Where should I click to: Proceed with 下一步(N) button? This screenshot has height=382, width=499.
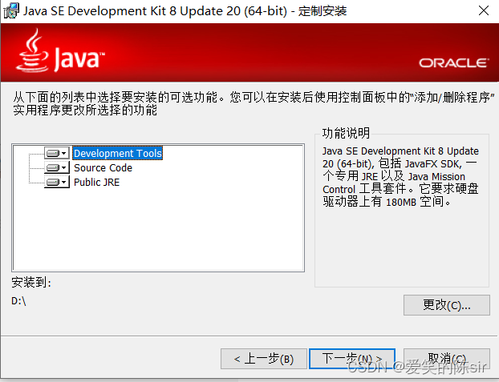[352, 359]
